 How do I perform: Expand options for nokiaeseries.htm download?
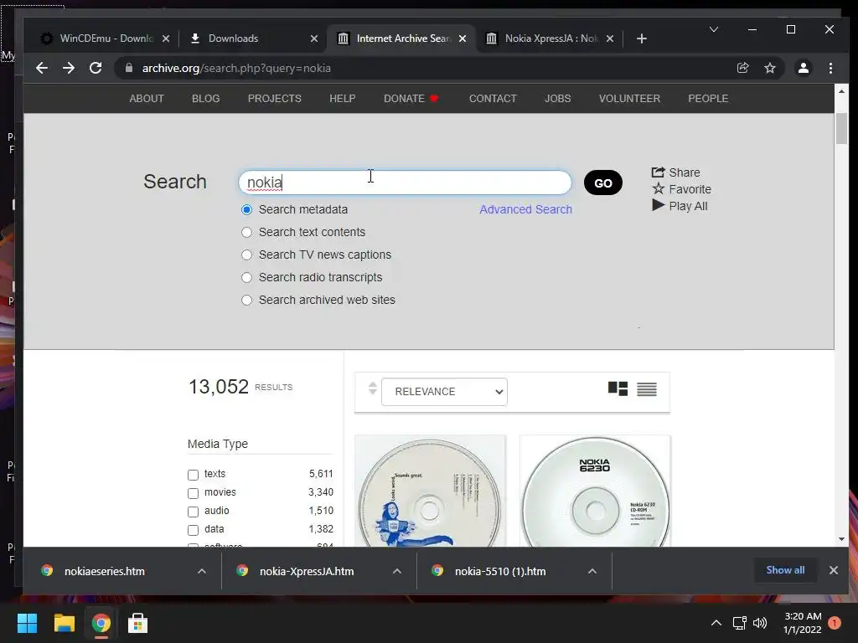point(201,571)
